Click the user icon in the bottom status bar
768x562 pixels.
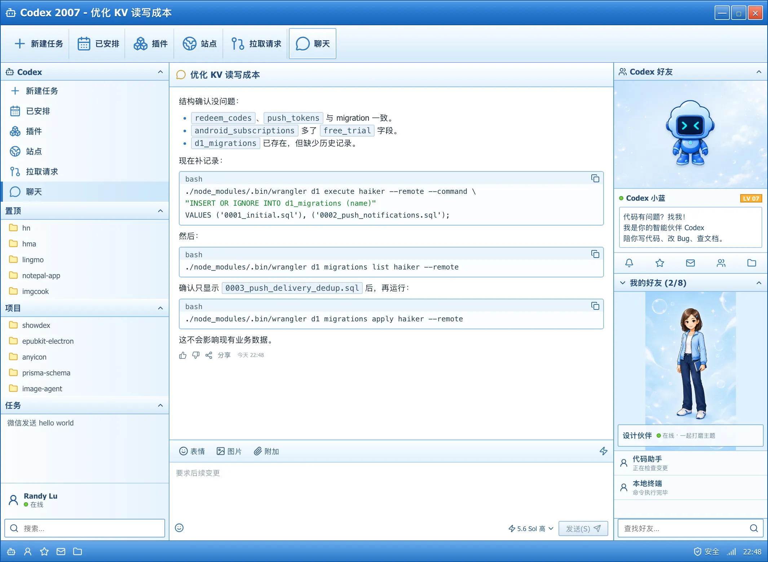(x=28, y=552)
